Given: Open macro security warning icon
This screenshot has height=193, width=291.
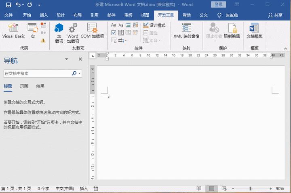Looking at the screenshot, I should [43, 40].
